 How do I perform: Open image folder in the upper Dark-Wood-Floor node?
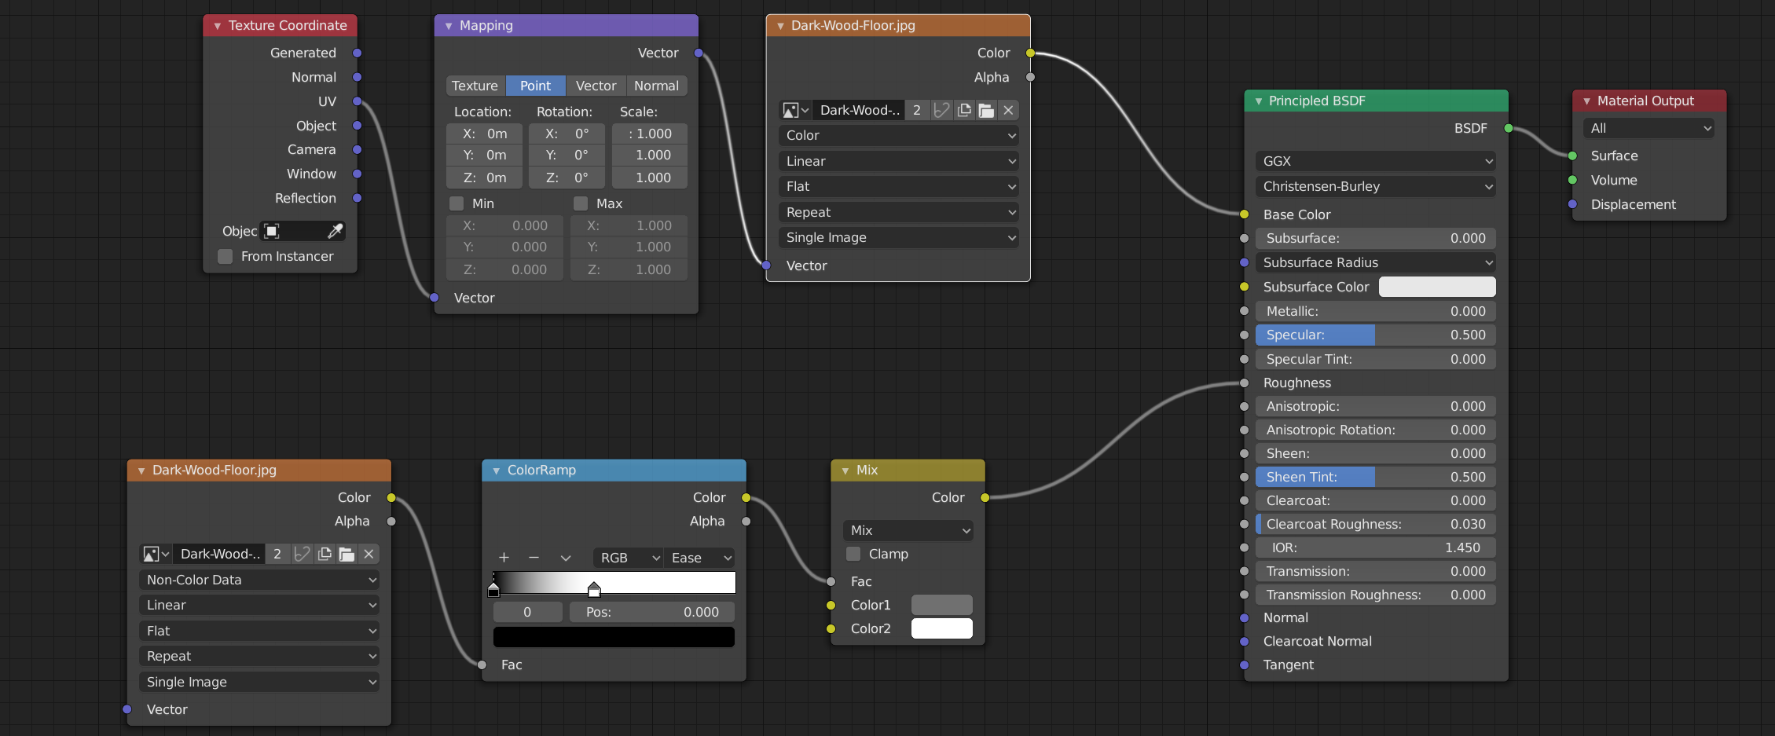point(986,111)
